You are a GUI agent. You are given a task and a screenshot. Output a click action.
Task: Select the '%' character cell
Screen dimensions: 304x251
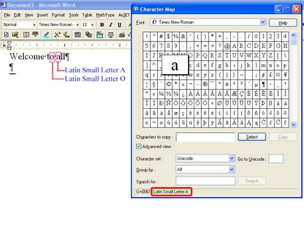point(176,36)
